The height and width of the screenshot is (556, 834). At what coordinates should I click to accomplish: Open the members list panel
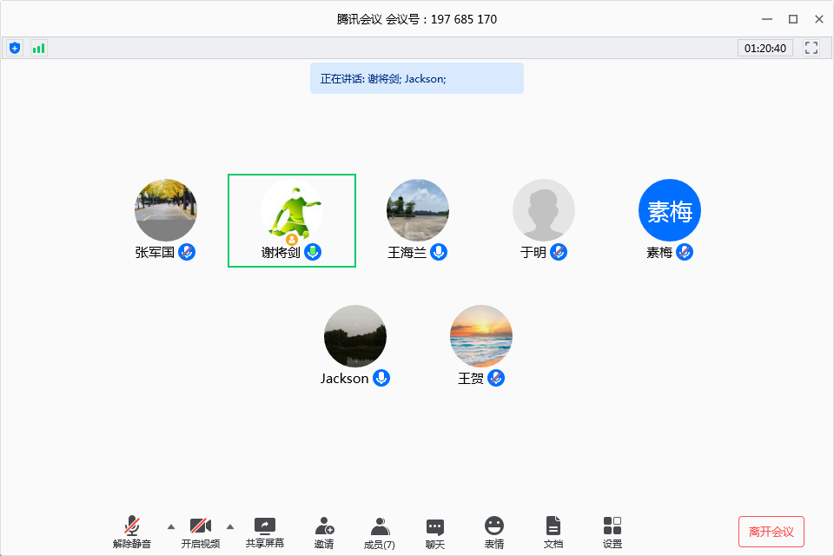point(380,532)
